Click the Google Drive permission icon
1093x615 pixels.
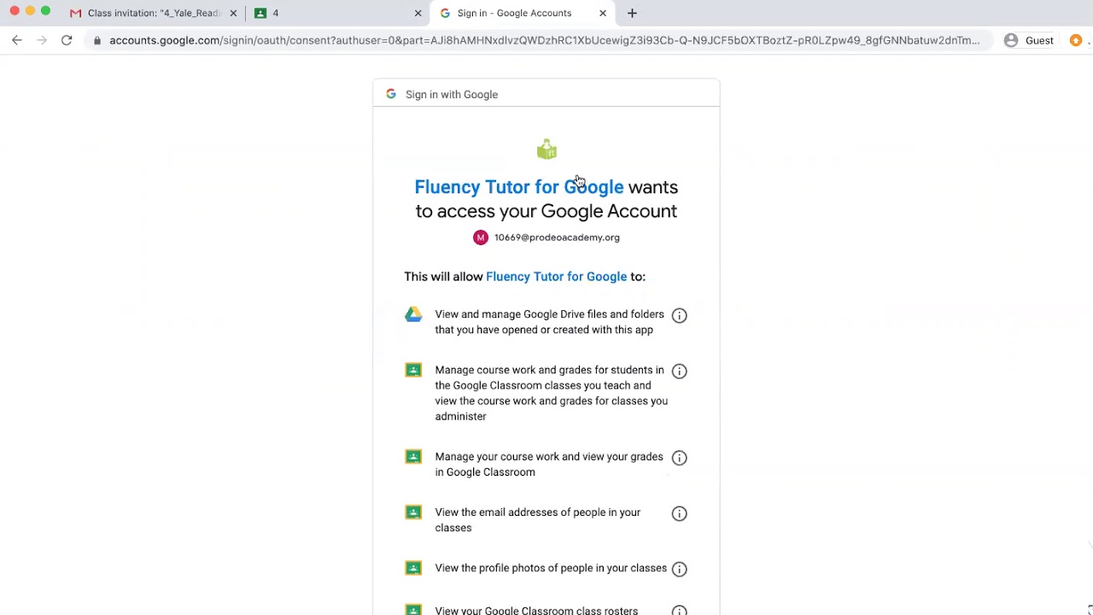(413, 314)
